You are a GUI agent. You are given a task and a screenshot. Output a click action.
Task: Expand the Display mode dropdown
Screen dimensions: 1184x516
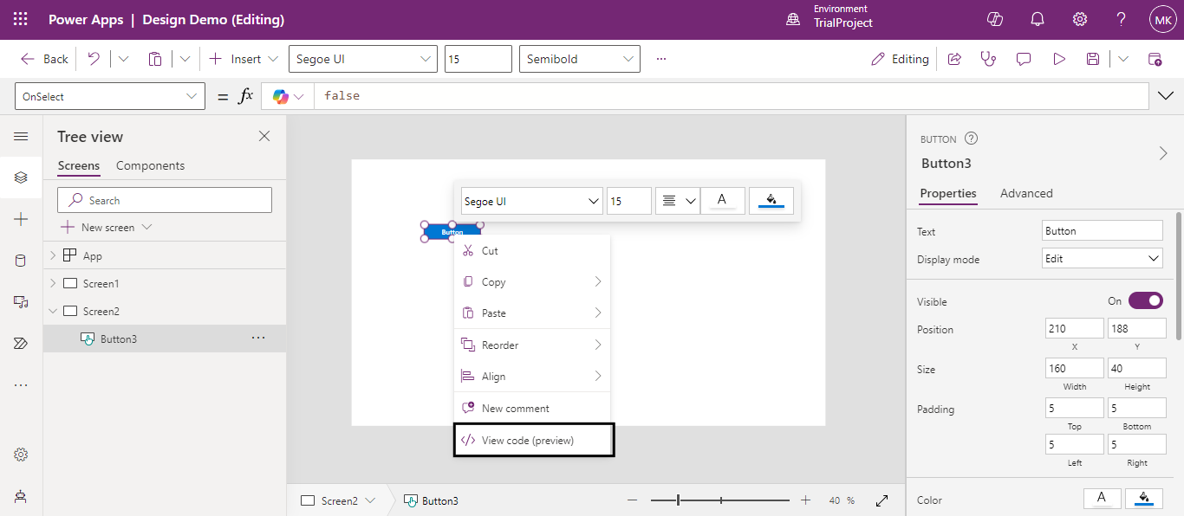pyautogui.click(x=1102, y=259)
